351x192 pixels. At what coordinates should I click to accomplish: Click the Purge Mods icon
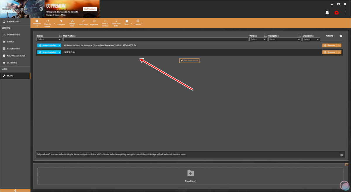pos(94,21)
